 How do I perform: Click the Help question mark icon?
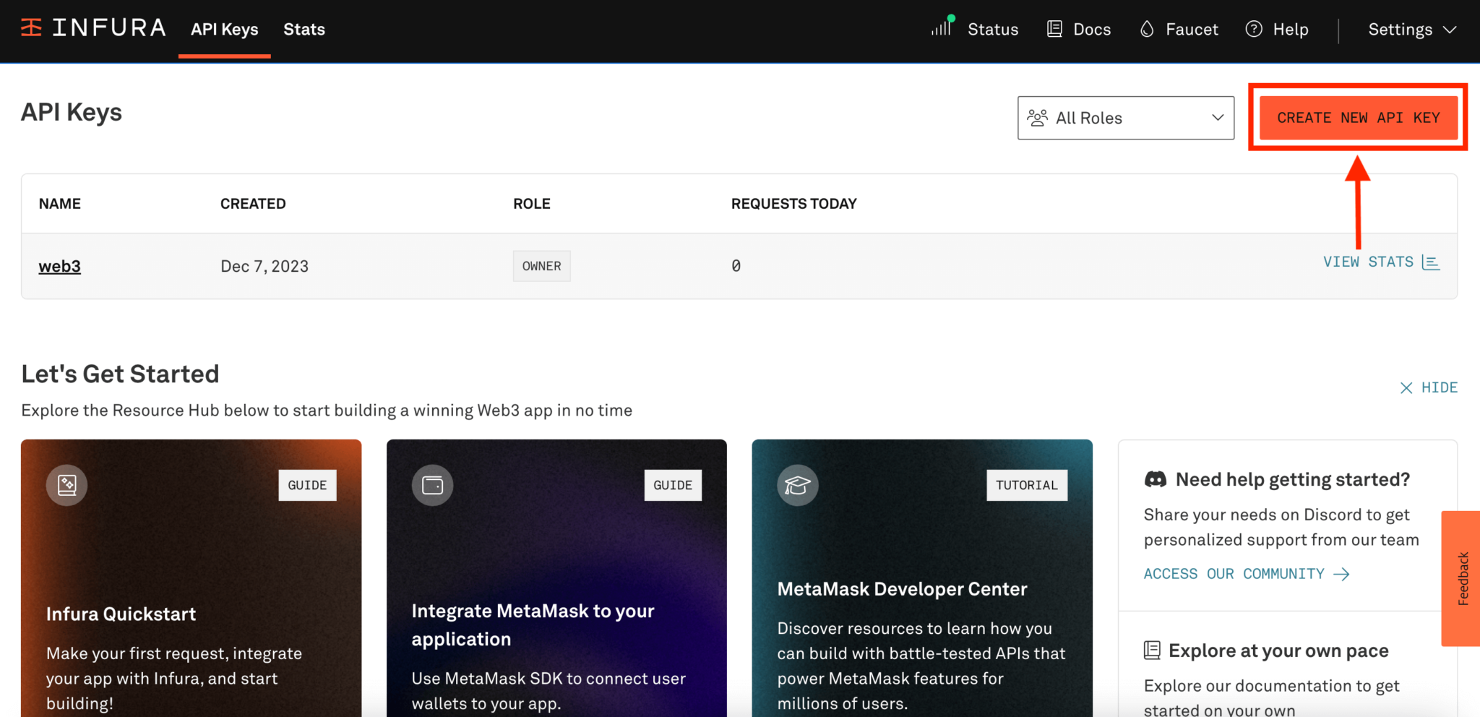1252,29
